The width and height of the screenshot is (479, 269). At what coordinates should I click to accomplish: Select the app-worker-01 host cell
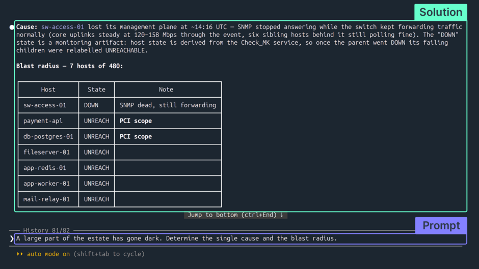pyautogui.click(x=48, y=183)
